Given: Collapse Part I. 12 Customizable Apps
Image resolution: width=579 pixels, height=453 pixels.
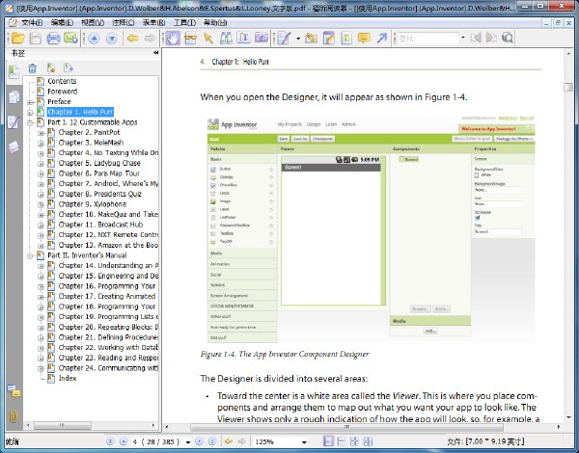Looking at the screenshot, I should (x=30, y=122).
